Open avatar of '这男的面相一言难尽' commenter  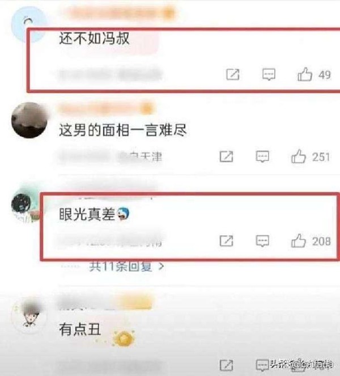pyautogui.click(x=29, y=120)
